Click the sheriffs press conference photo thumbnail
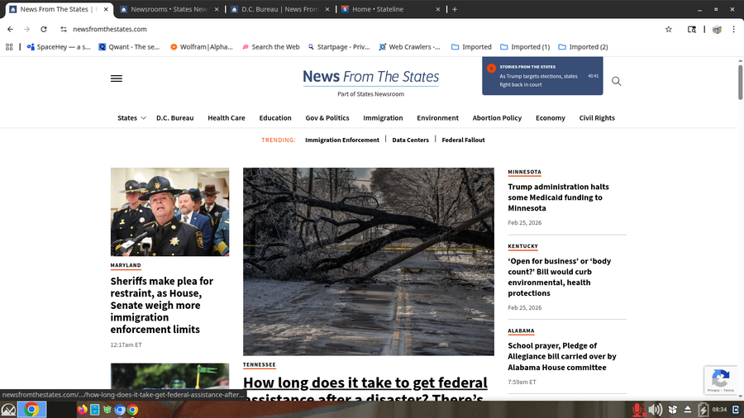The width and height of the screenshot is (744, 418). [x=169, y=212]
